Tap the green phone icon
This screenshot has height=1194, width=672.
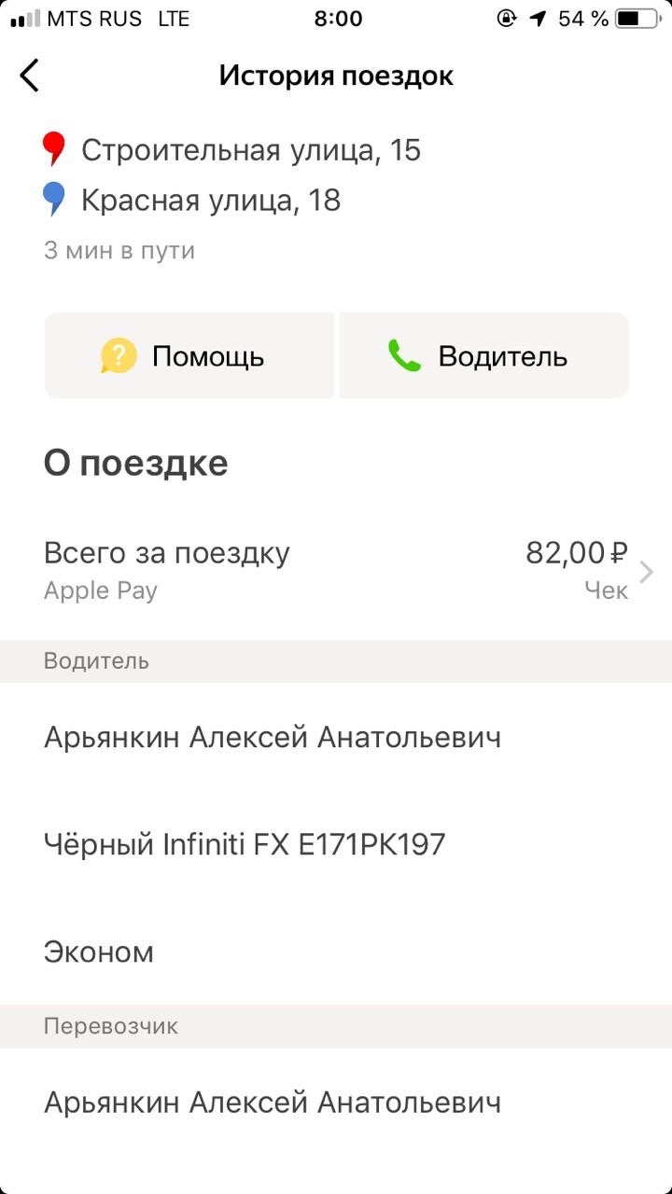click(404, 356)
